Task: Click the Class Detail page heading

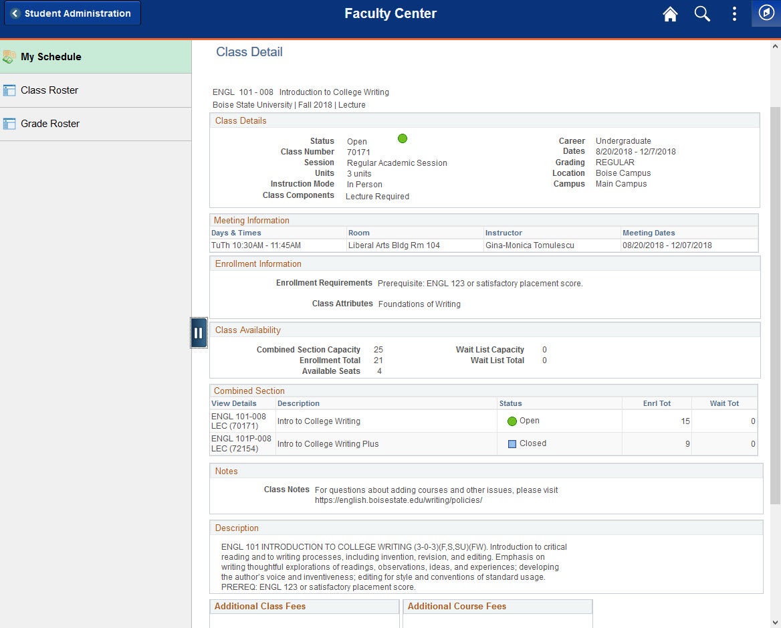Action: coord(249,51)
